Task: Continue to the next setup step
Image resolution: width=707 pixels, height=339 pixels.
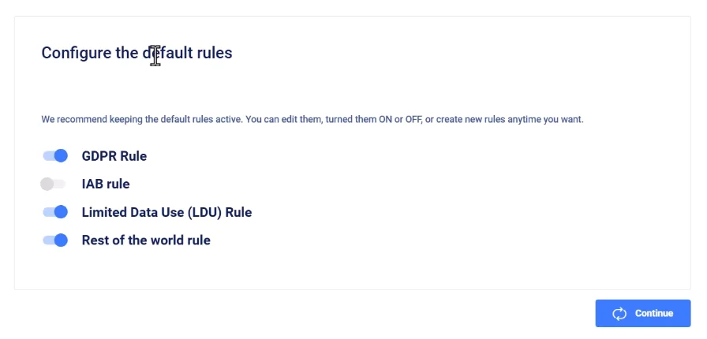Action: tap(643, 313)
